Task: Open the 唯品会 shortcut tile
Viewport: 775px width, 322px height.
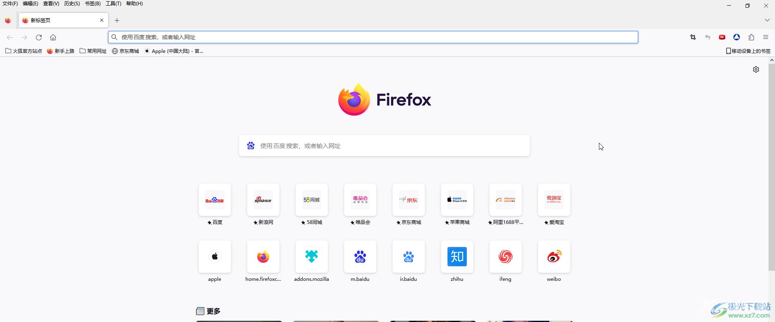Action: (x=360, y=200)
